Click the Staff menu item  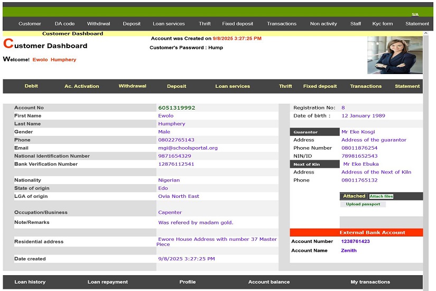pos(356,24)
